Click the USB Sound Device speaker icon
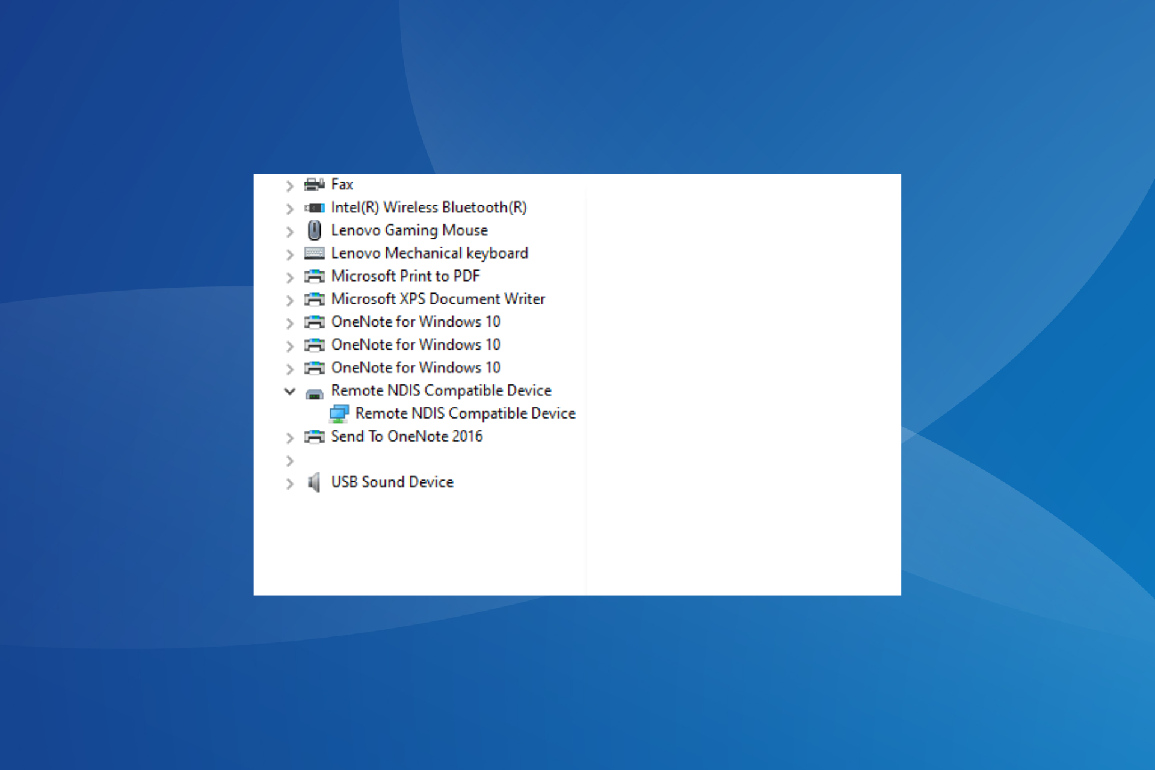The height and width of the screenshot is (770, 1155). coord(314,482)
